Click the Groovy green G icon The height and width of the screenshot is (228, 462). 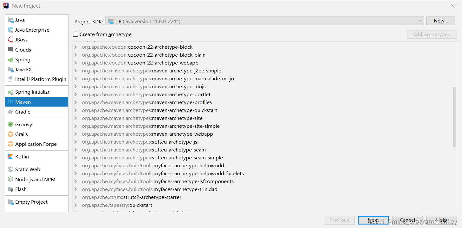(10, 125)
